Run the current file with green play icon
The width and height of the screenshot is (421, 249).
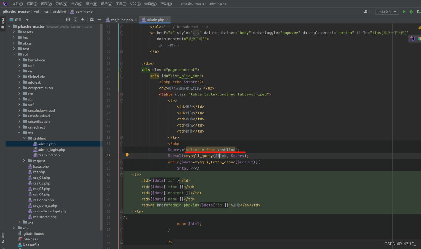pos(404,12)
